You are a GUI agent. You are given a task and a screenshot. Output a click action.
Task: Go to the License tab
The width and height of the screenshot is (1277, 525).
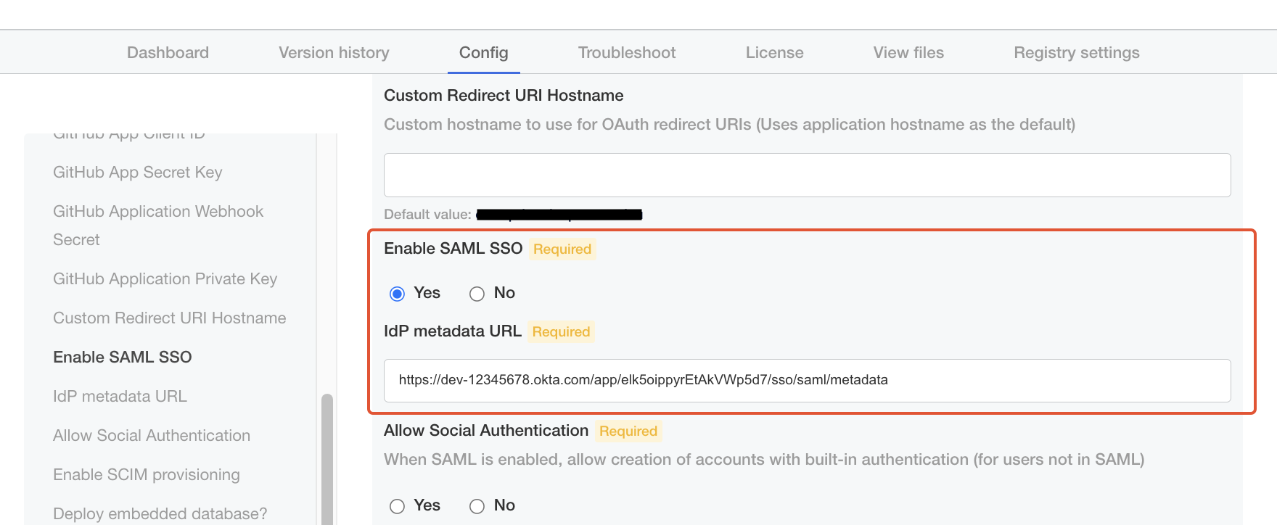(x=774, y=53)
